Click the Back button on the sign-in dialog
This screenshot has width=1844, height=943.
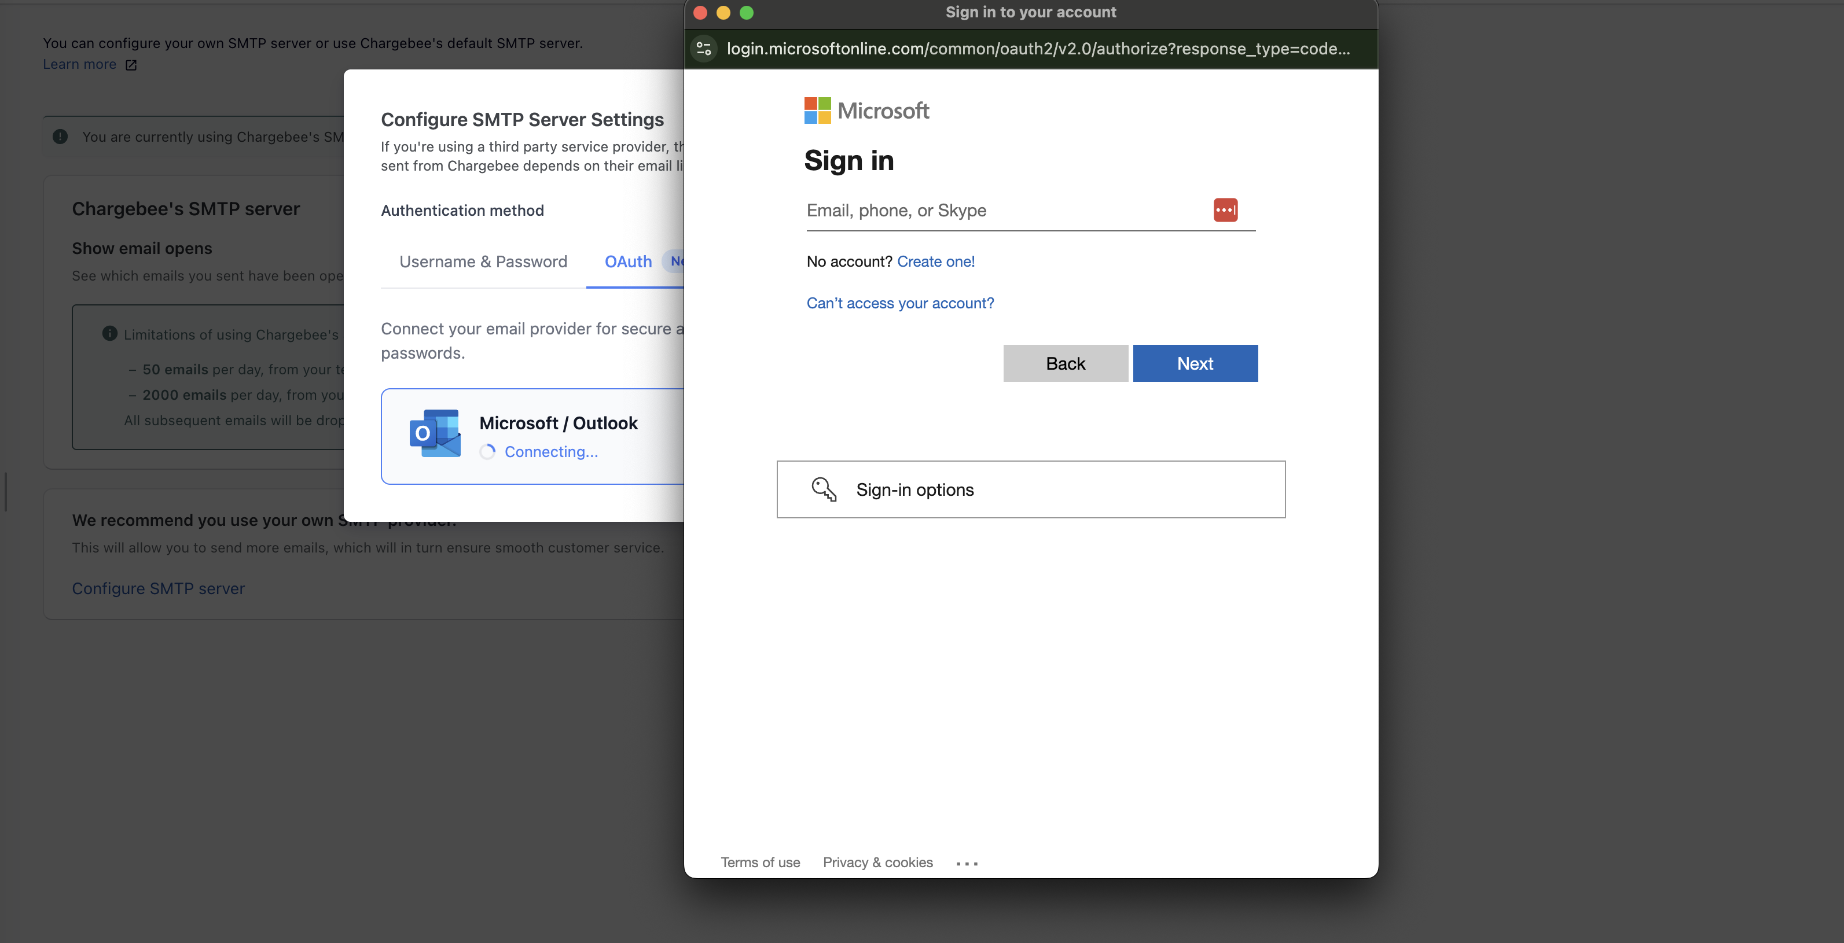(x=1065, y=363)
